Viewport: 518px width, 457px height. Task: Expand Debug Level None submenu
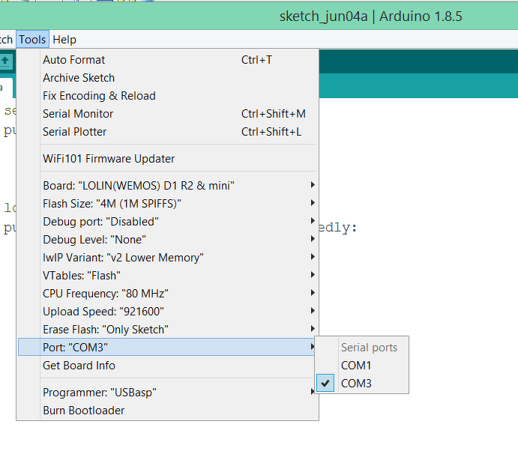pos(168,240)
